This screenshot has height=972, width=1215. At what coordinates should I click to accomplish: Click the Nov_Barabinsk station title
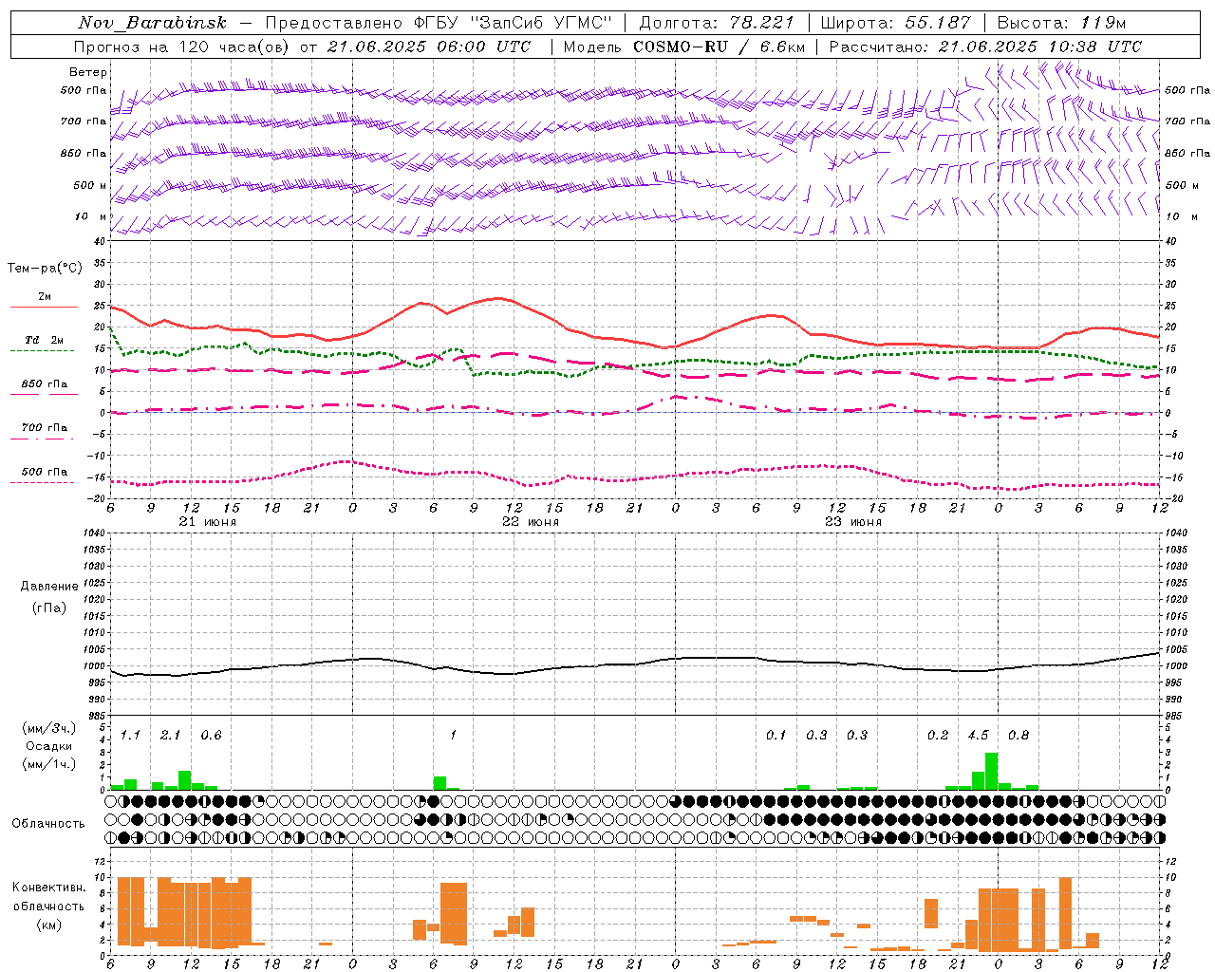pos(152,23)
